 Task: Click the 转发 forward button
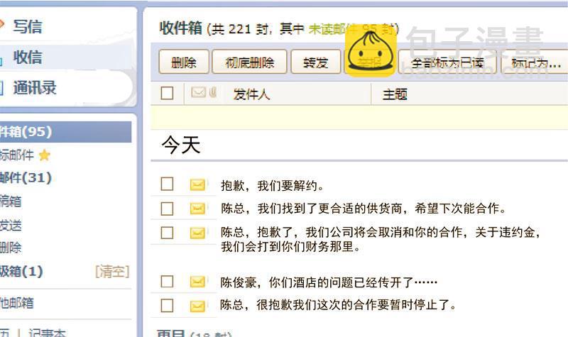point(316,62)
